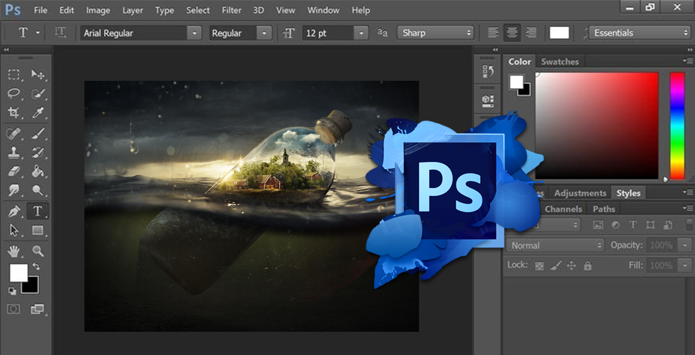Swap foreground and background colors arrow

point(36,266)
